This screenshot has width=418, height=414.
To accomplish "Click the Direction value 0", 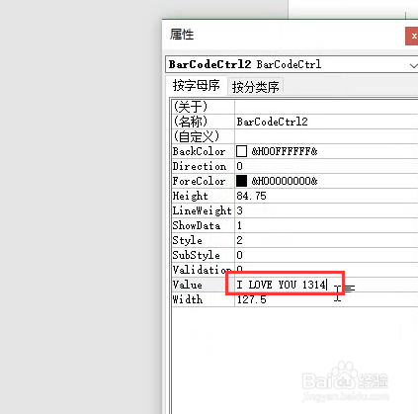I will (239, 166).
